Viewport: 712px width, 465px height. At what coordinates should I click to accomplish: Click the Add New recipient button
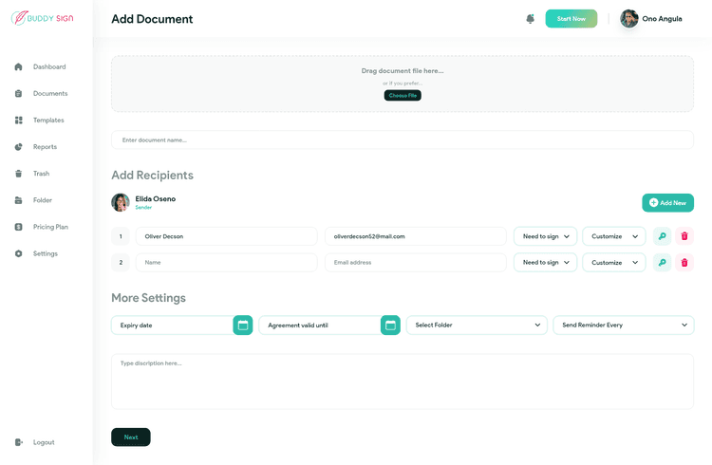click(x=667, y=203)
